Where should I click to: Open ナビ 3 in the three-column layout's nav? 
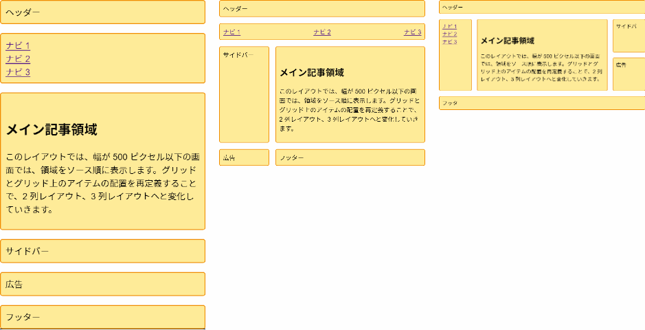click(449, 42)
